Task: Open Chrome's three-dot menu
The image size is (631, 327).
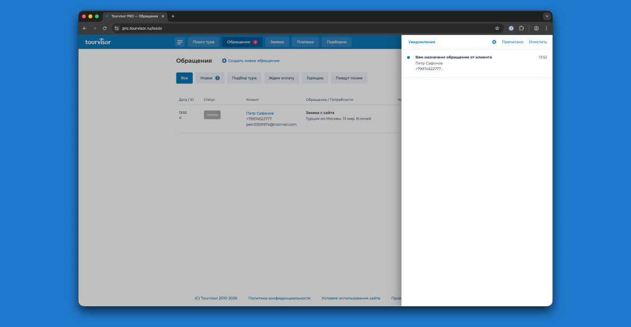Action: tap(546, 28)
